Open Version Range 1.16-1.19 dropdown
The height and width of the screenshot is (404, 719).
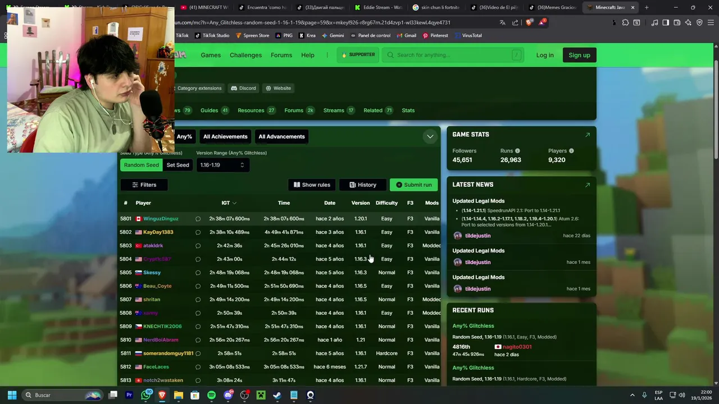tap(222, 165)
